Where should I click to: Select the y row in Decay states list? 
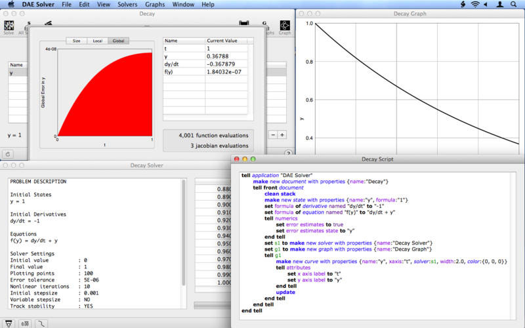[18, 73]
